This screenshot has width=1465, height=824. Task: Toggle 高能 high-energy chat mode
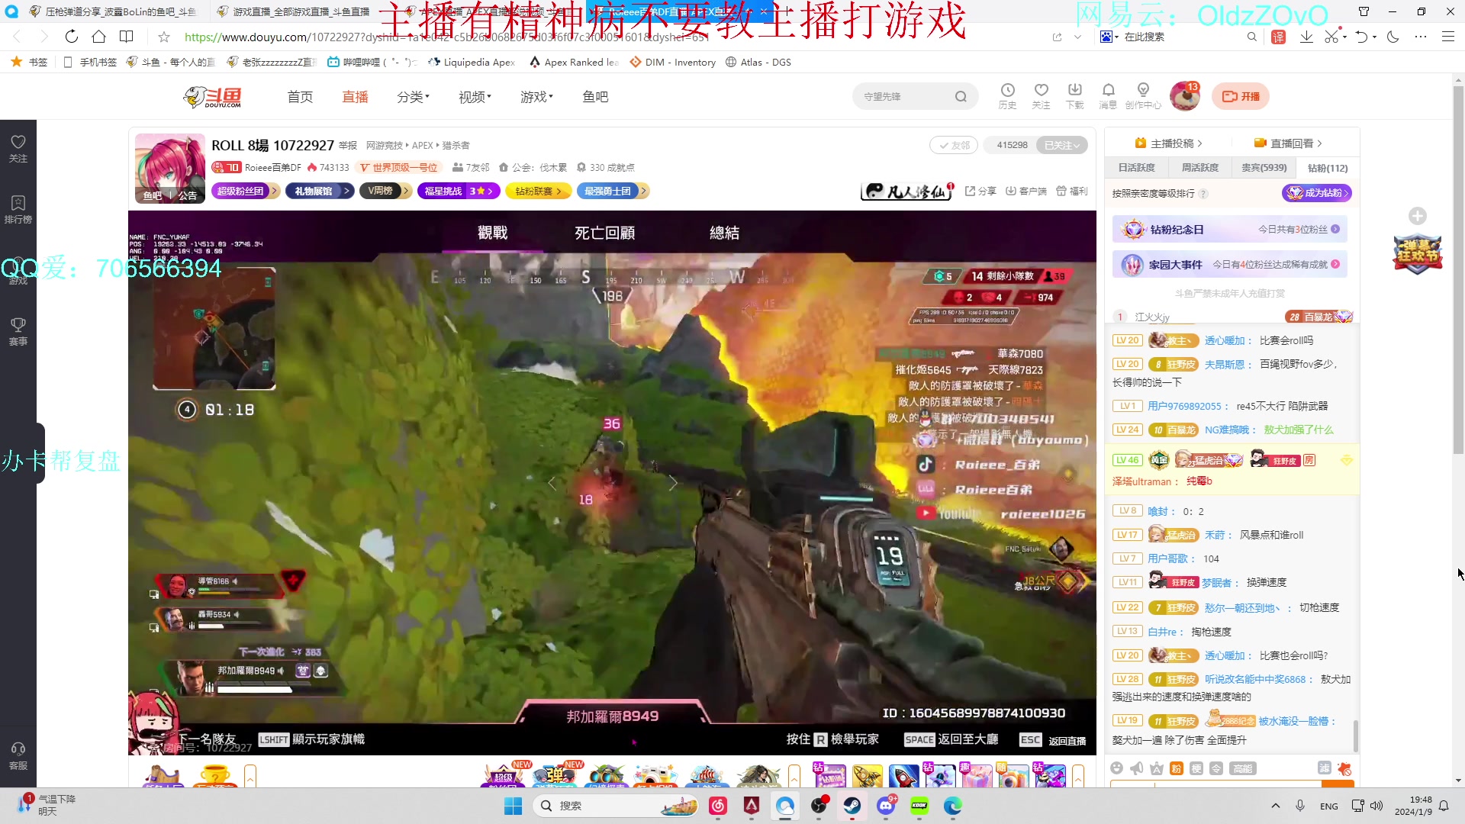(x=1243, y=768)
